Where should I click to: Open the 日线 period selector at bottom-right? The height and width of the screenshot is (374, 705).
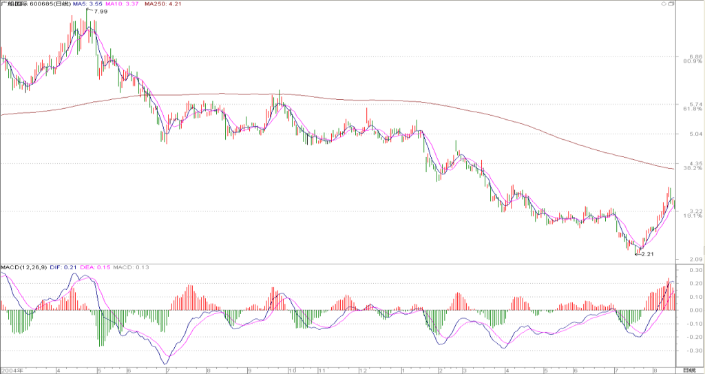[x=688, y=370]
